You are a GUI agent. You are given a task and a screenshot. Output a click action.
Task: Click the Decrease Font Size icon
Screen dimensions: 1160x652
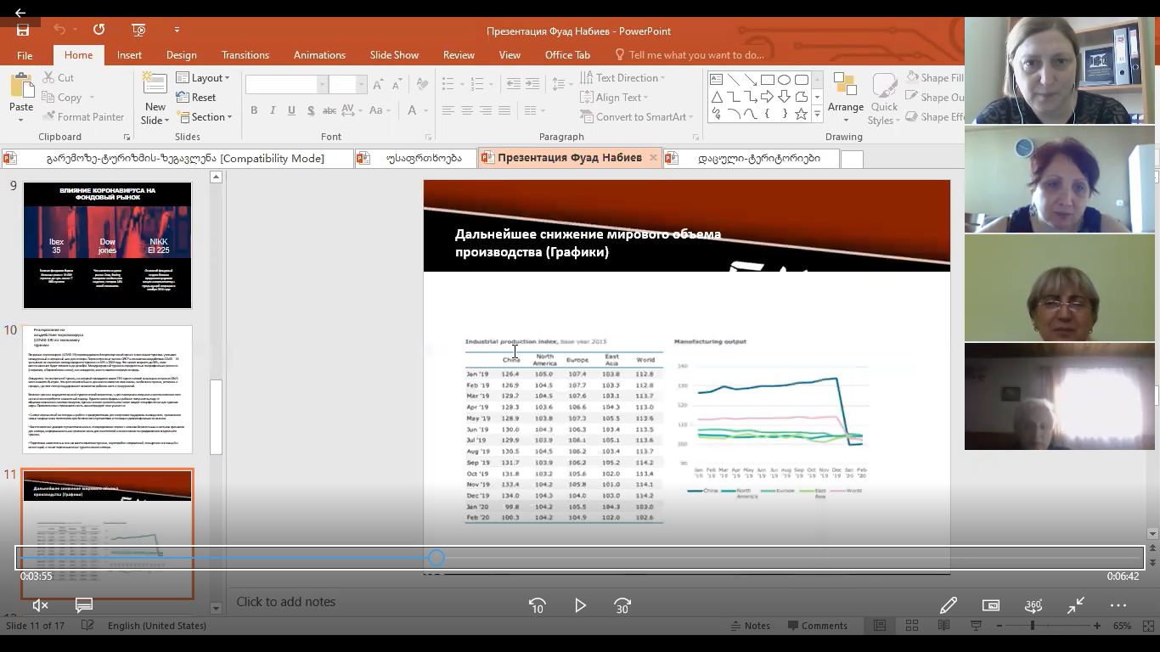pos(397,84)
